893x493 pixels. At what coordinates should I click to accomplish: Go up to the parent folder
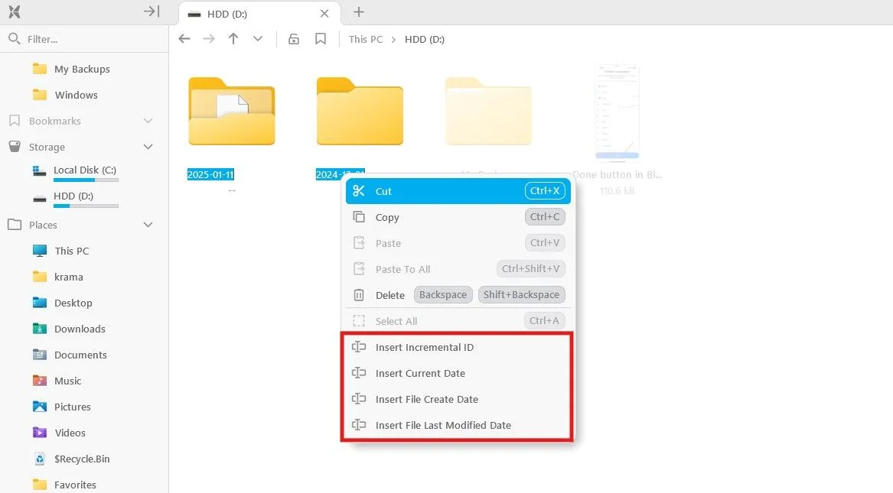pos(233,39)
